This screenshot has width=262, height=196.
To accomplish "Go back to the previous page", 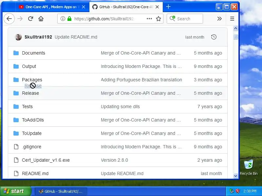I will tap(9, 19).
